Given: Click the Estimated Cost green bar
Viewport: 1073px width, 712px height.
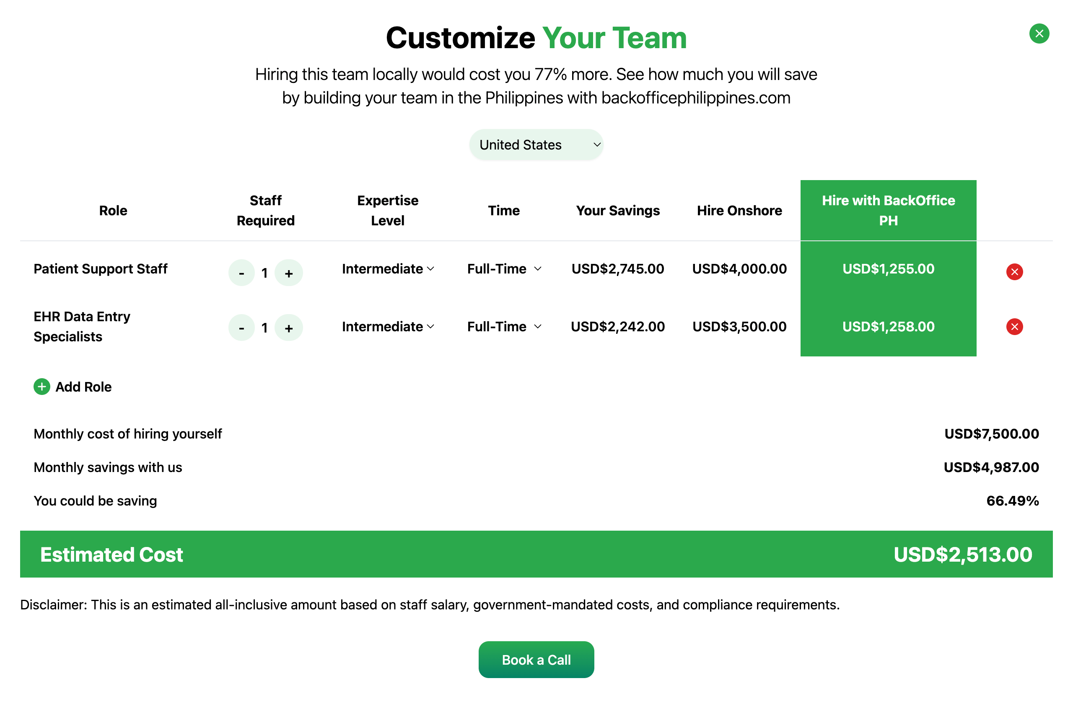Looking at the screenshot, I should coord(536,554).
